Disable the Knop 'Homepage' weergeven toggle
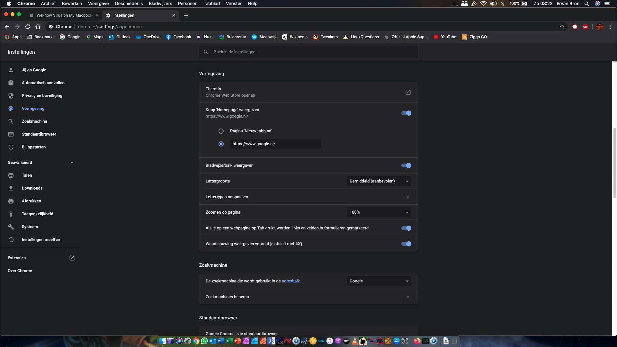The height and width of the screenshot is (347, 617). pos(406,113)
